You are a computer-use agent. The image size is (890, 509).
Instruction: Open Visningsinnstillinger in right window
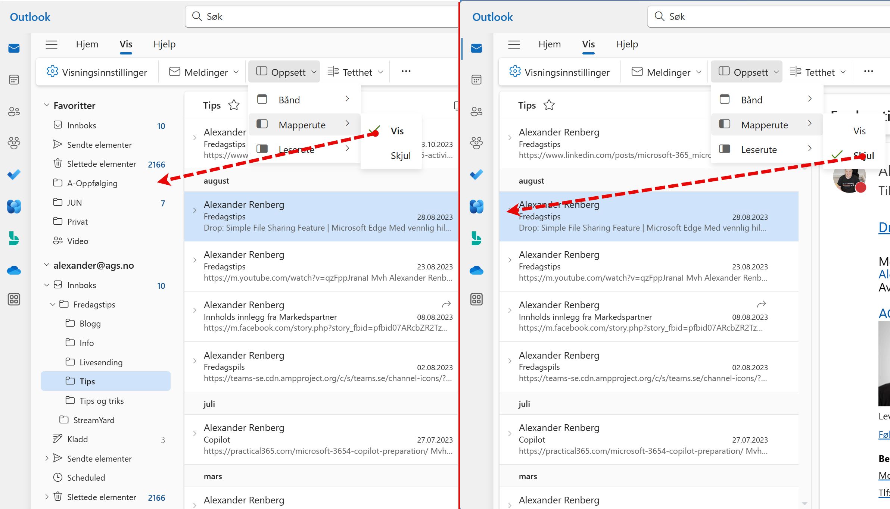pyautogui.click(x=560, y=72)
